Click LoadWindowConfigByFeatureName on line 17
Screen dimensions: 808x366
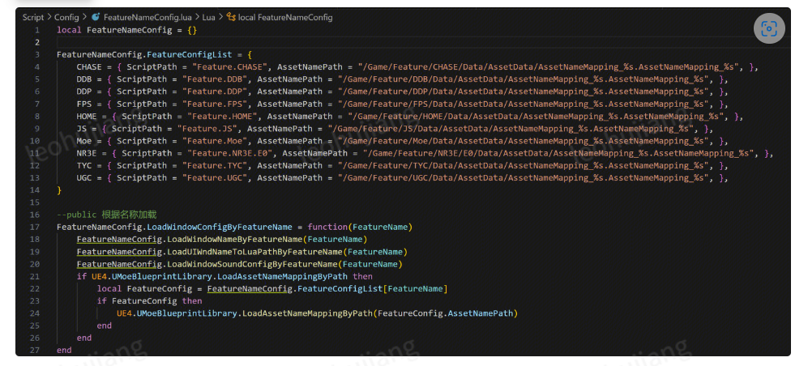pyautogui.click(x=220, y=227)
